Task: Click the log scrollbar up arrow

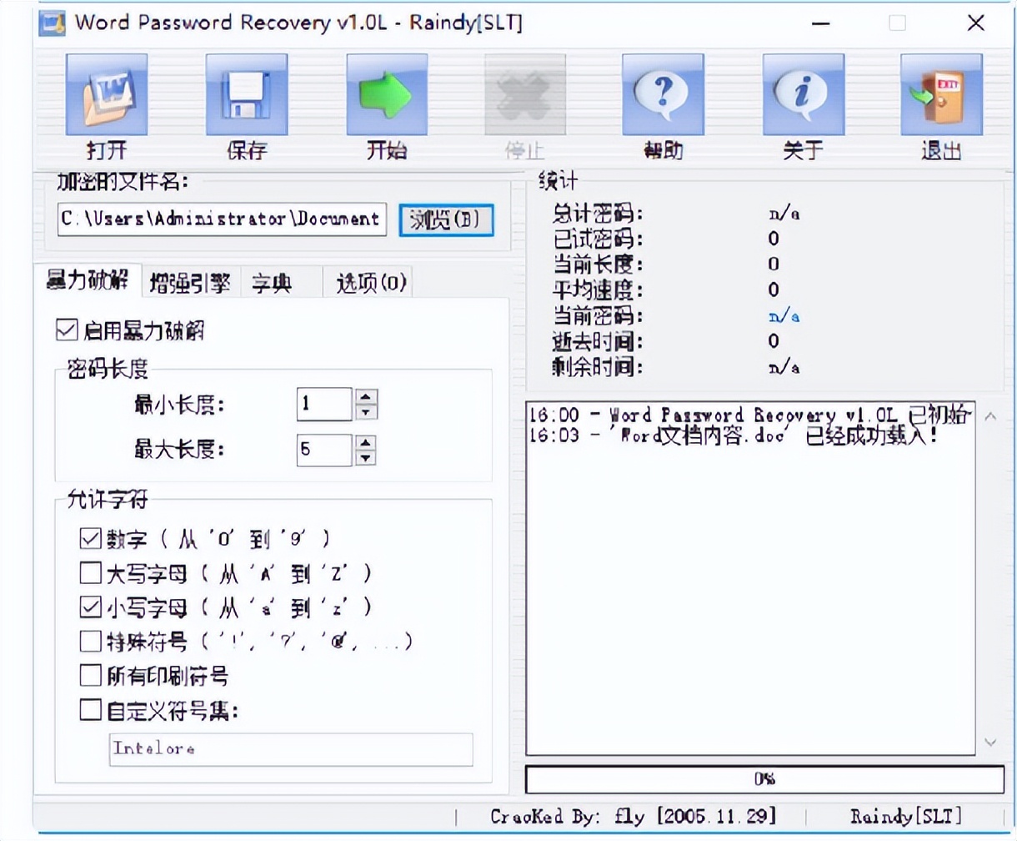Action: point(990,415)
